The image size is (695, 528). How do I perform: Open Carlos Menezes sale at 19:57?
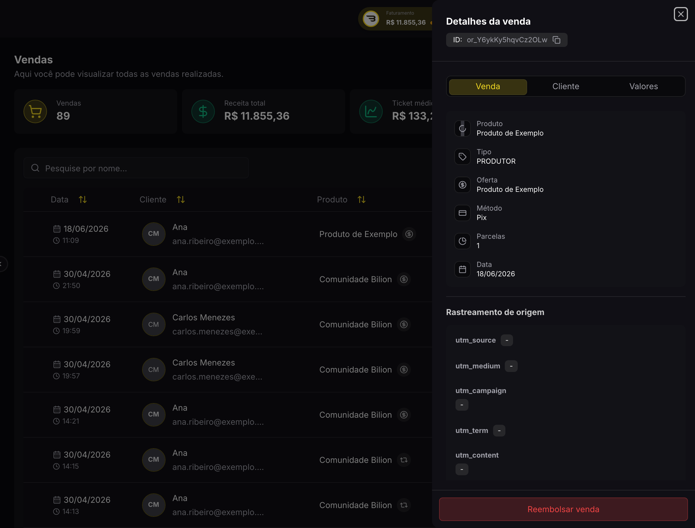click(x=228, y=370)
